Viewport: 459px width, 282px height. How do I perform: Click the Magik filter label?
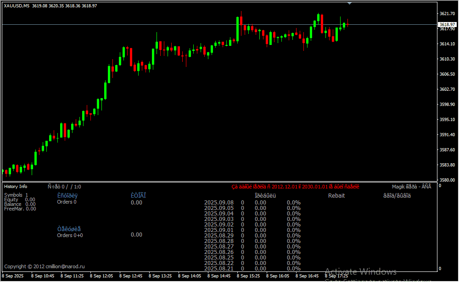411,187
